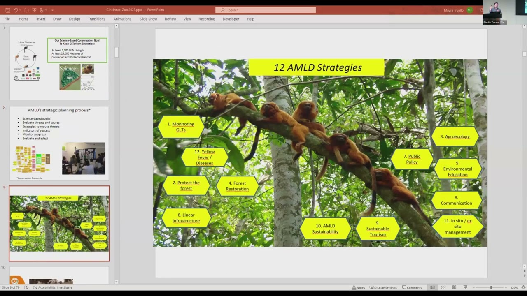Open the Help tab
The height and width of the screenshot is (296, 527).
[250, 19]
